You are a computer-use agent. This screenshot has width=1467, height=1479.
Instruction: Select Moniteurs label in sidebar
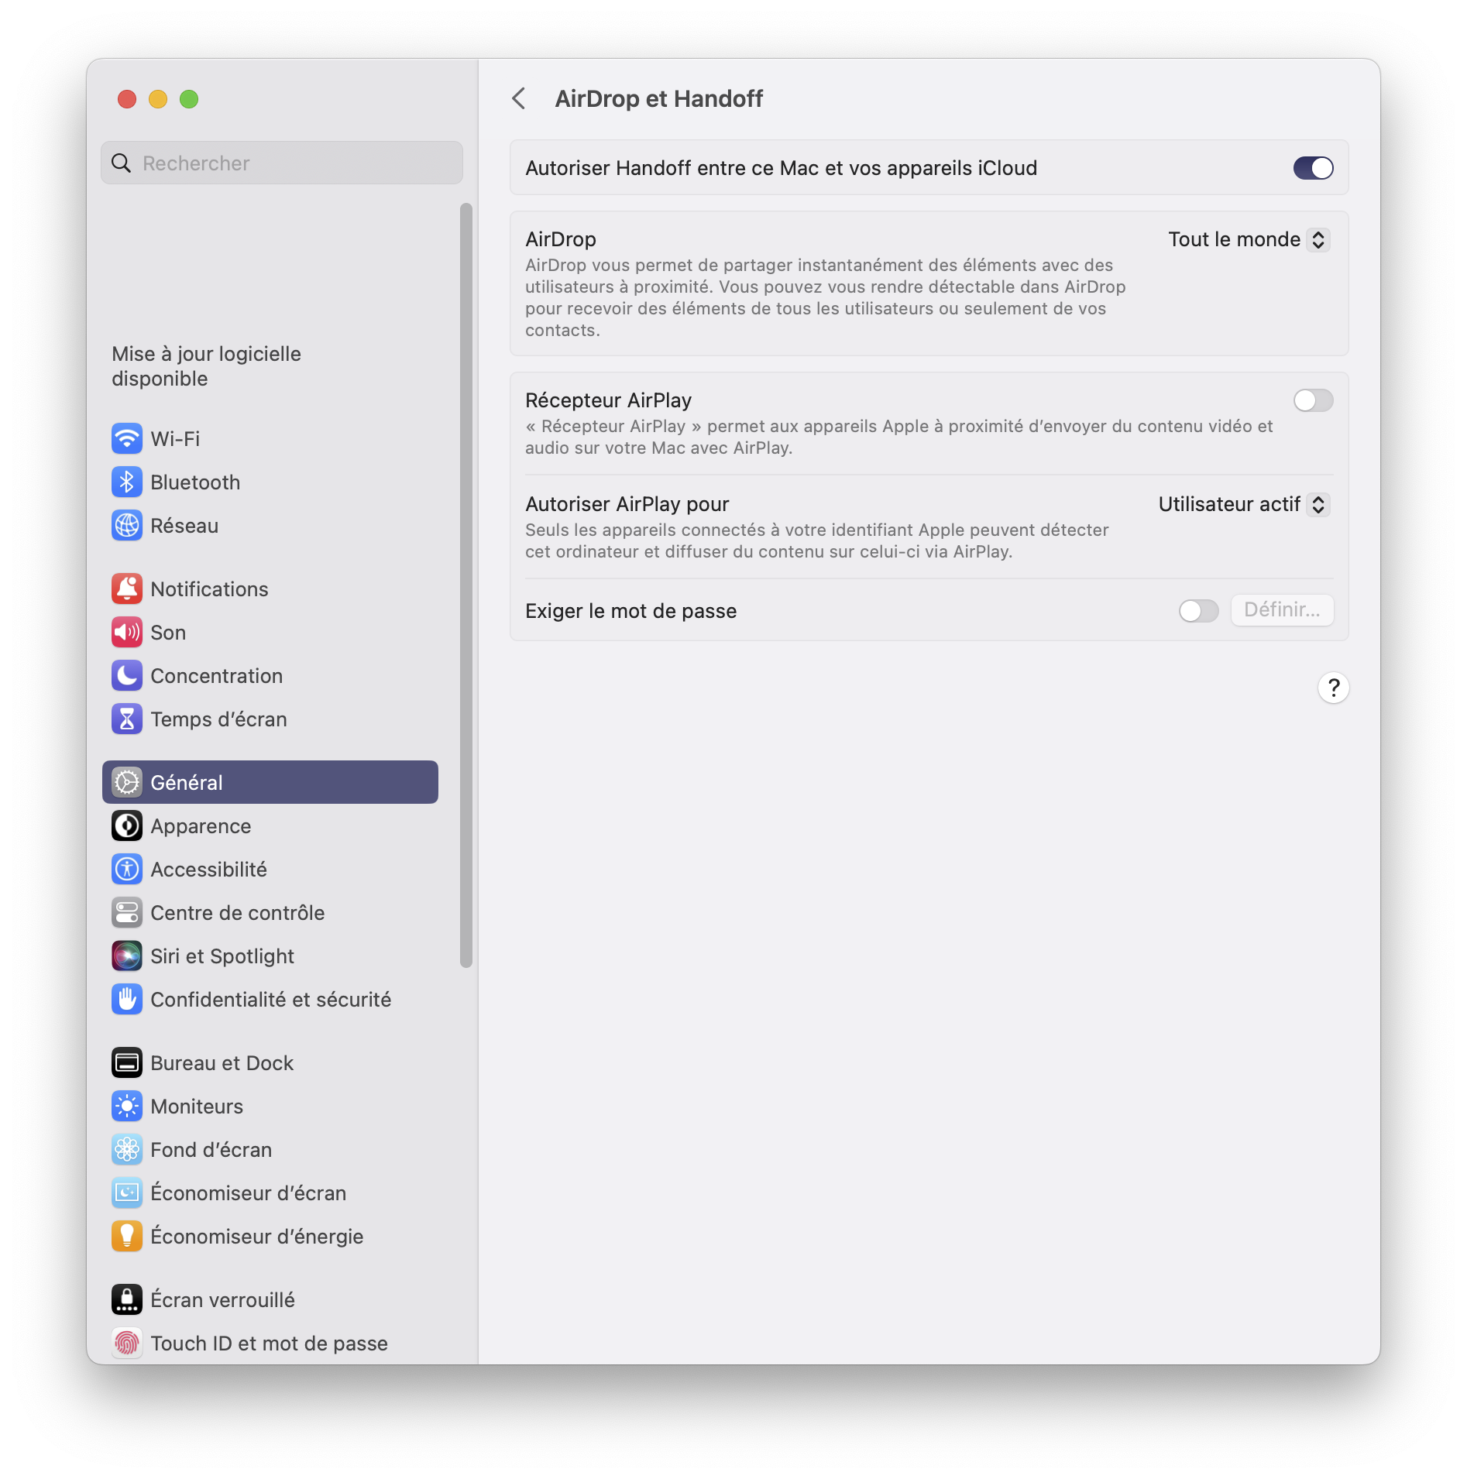[197, 1106]
